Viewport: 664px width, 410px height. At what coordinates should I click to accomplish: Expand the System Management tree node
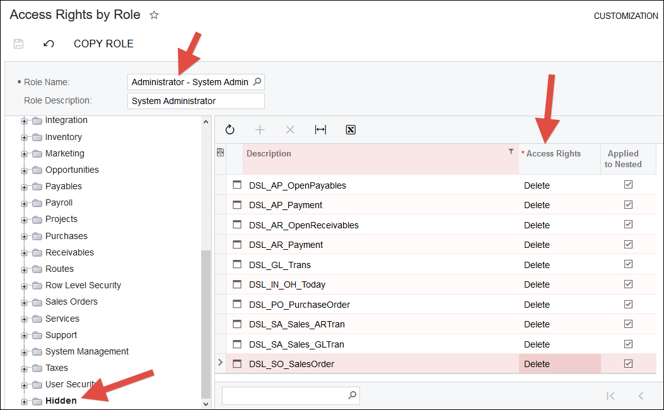(x=25, y=352)
